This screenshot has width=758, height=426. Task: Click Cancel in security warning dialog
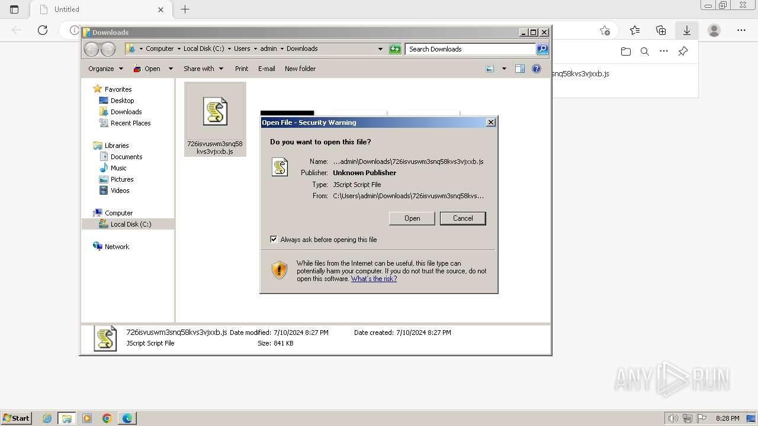(x=463, y=218)
